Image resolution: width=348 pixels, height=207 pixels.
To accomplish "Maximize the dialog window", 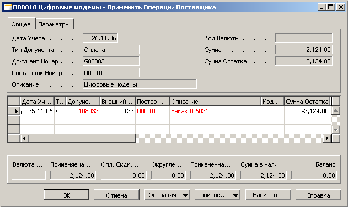I will [330, 7].
